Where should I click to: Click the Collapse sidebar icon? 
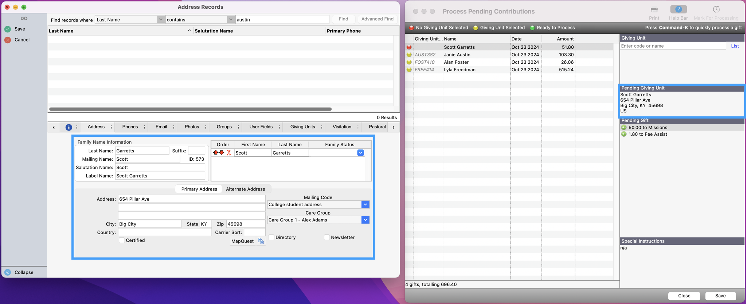click(8, 272)
